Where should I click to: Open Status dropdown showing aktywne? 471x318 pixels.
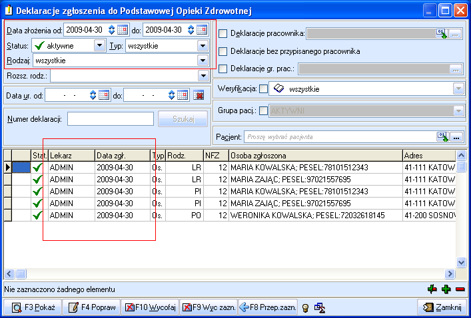coord(99,46)
